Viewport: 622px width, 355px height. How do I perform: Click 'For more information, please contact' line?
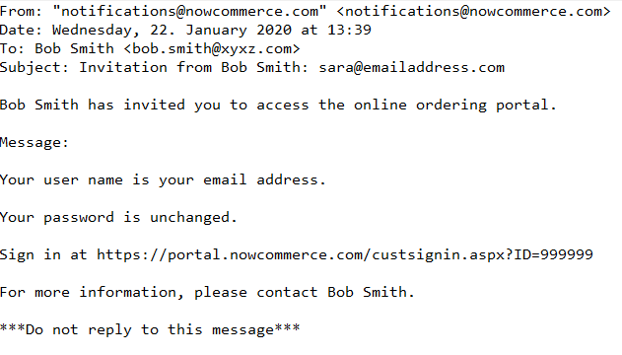pos(159,292)
